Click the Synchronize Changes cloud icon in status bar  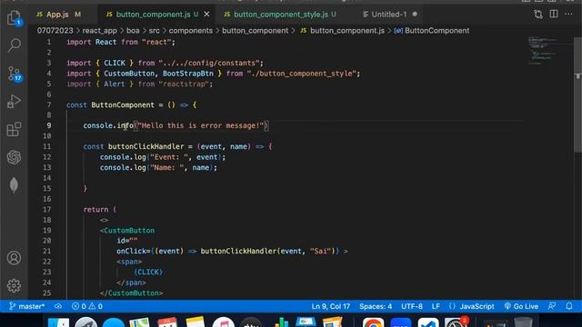pos(58,306)
